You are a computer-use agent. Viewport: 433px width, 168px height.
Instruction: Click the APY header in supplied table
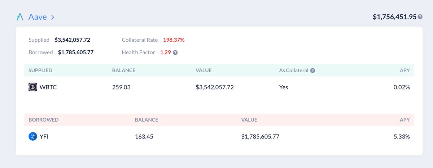pyautogui.click(x=405, y=71)
